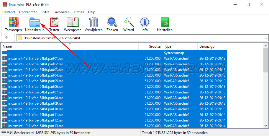Click the vertical scrollbar thumb of file list
269x136 pixels.
(x=265, y=60)
